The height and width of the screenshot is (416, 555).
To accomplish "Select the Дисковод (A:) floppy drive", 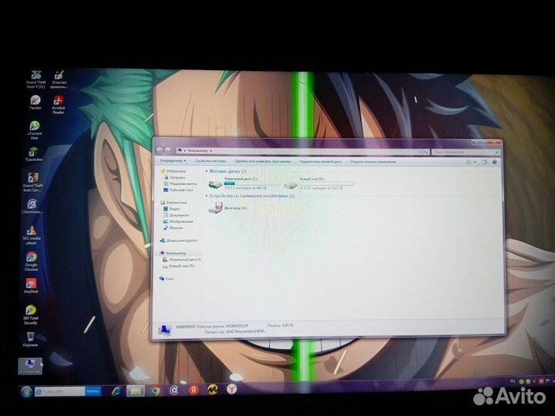I will pyautogui.click(x=227, y=208).
